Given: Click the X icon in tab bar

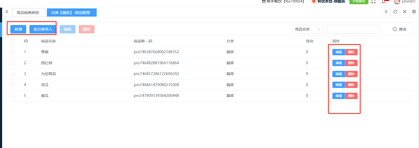Looking at the screenshot, I should (x=405, y=12).
